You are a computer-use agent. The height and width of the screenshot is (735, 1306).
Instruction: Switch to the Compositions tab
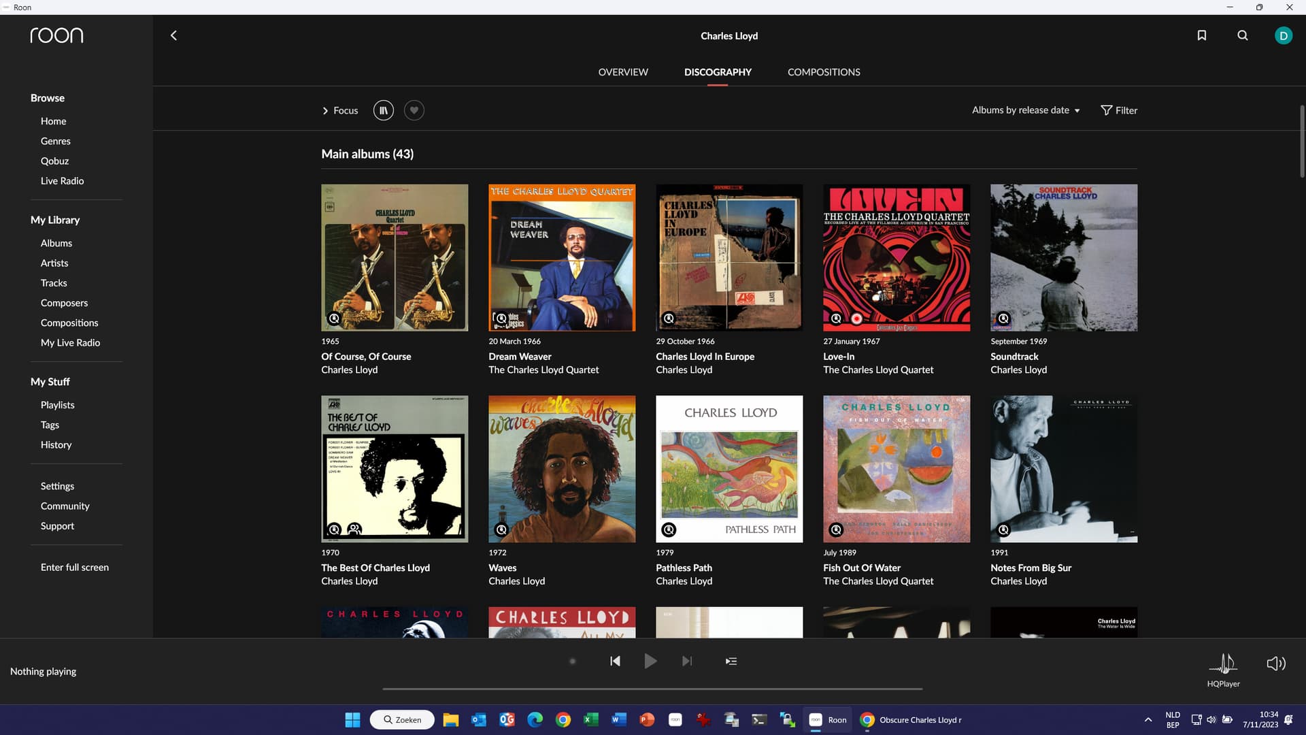pos(824,72)
